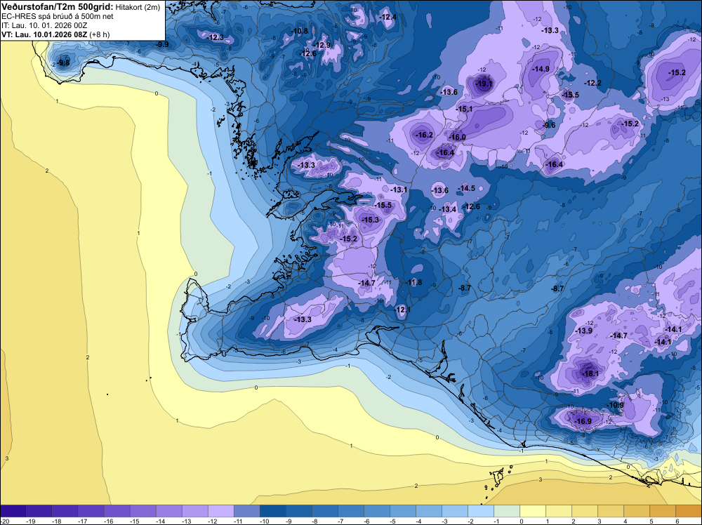
Task: Select the -16.0 temperature label
Action: pos(457,137)
